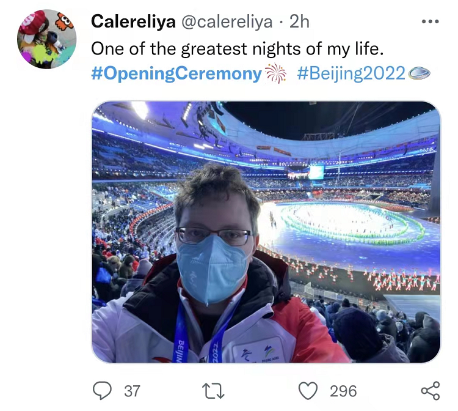458x411 pixels.
Task: Click the fireworks emoji after #OpeningCeremony
Action: click(x=276, y=74)
